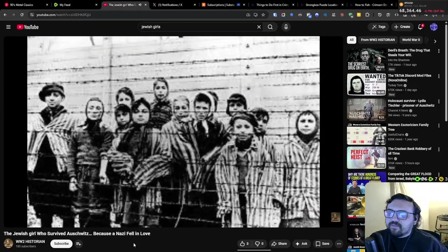Open Comparing the GREAT FLOOD title

click(x=409, y=176)
